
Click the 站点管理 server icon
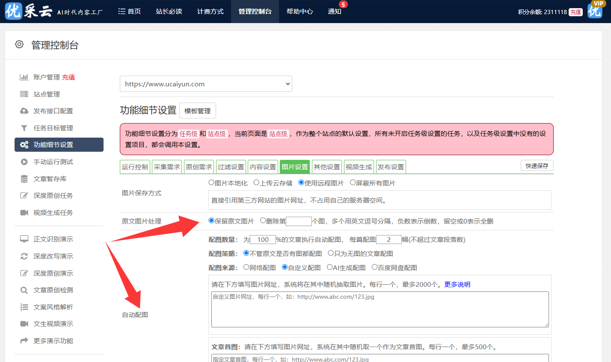pos(24,94)
